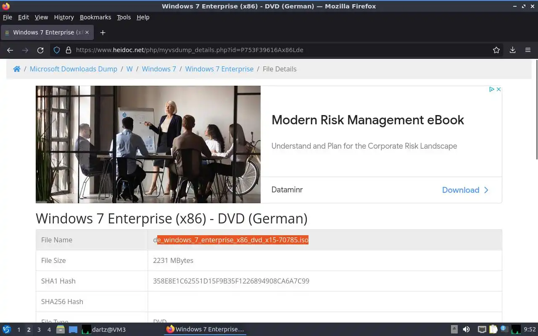Viewport: 538px width, 336px height.
Task: Open the Help menu
Action: pos(143,17)
